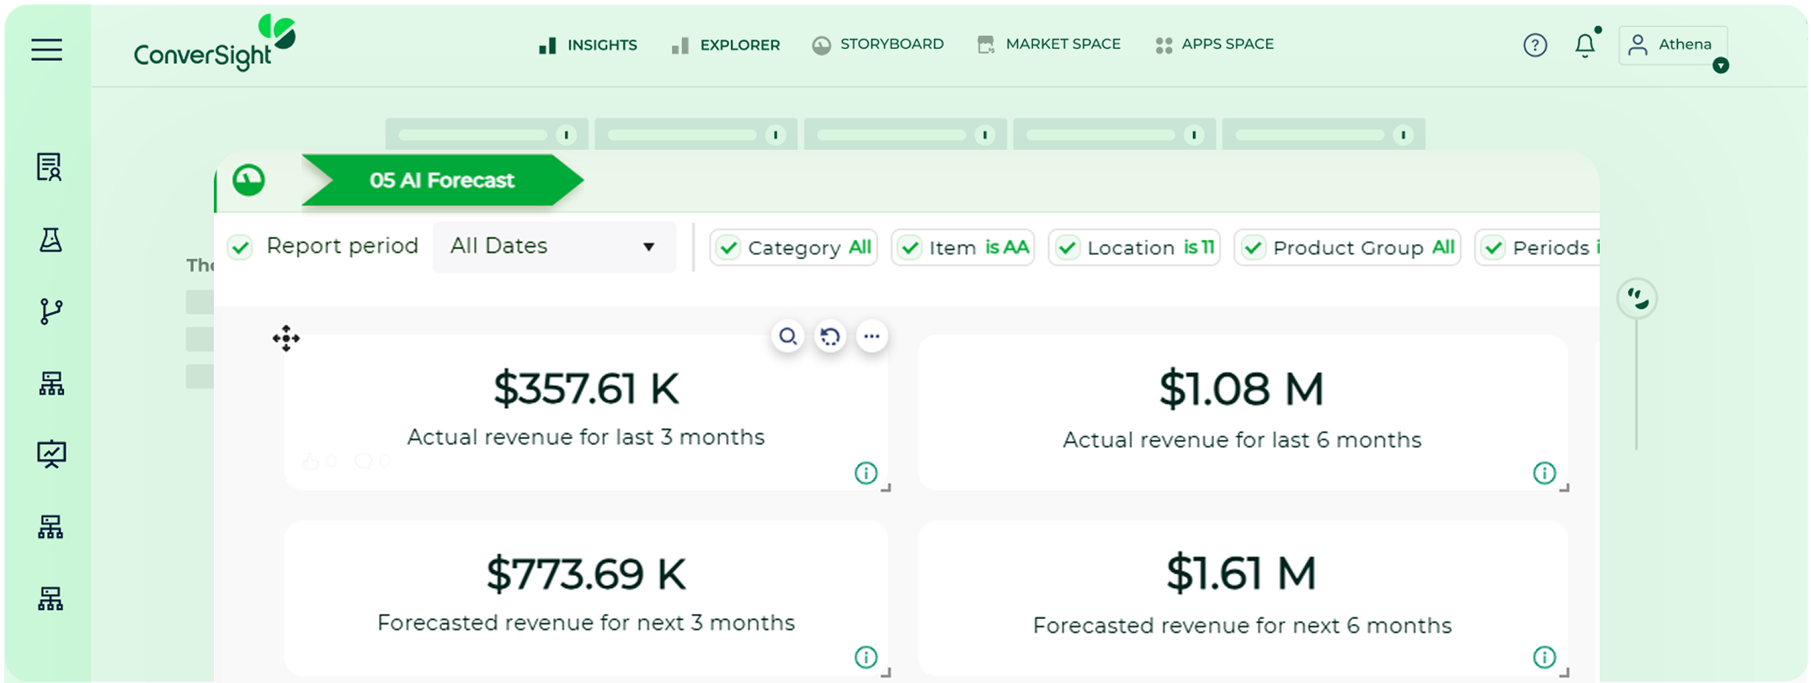
Task: Show info for Forecasted revenue next 3 months
Action: [x=866, y=657]
